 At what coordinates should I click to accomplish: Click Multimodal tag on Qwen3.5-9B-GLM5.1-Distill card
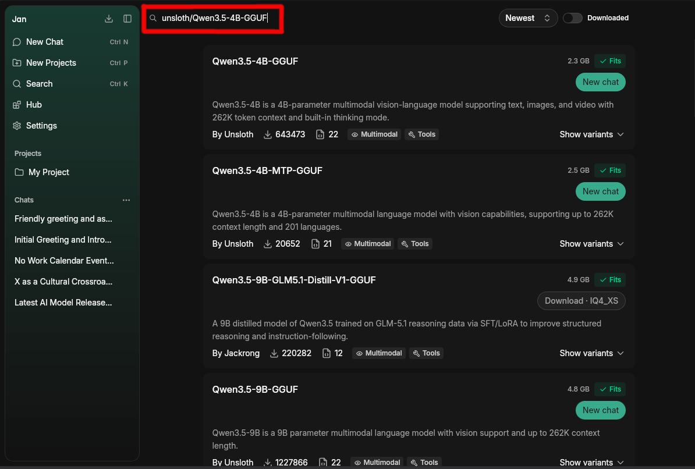click(378, 353)
